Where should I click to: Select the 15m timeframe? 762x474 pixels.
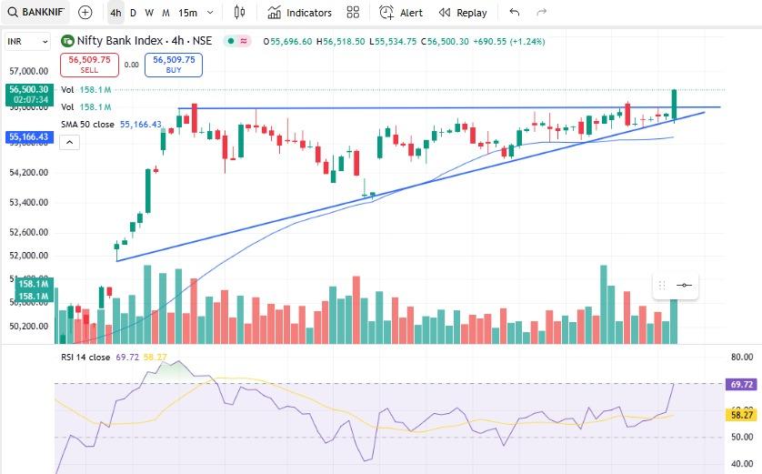[187, 13]
